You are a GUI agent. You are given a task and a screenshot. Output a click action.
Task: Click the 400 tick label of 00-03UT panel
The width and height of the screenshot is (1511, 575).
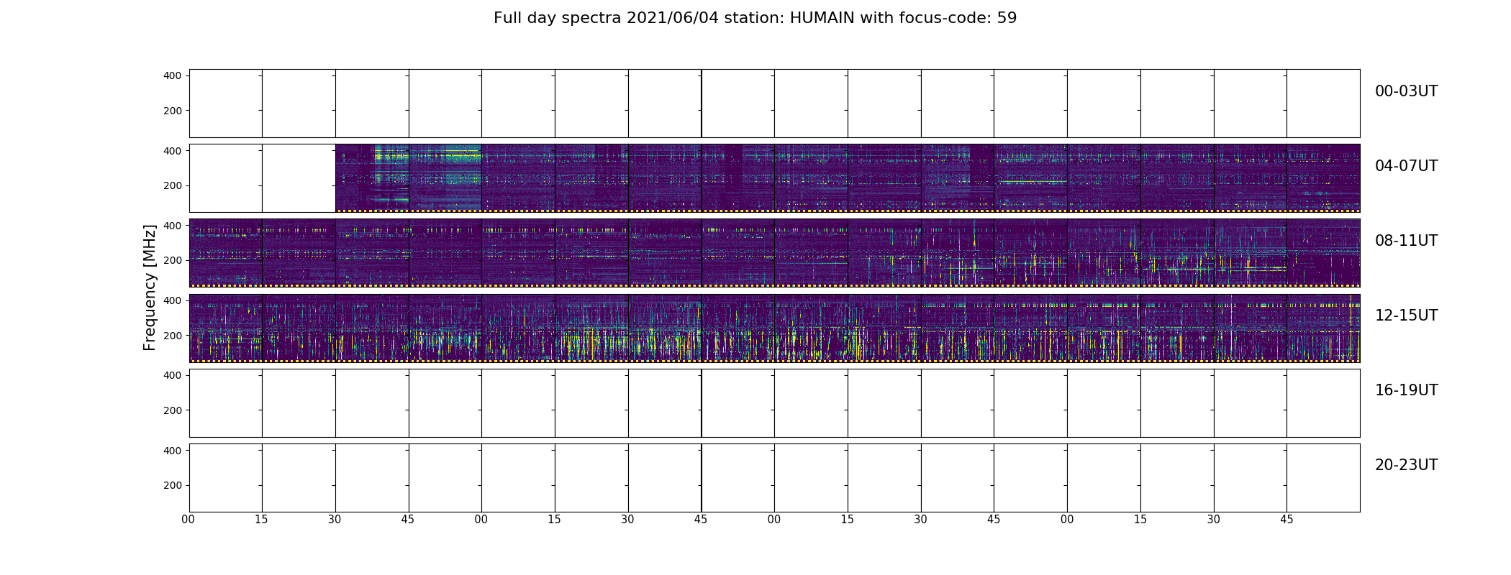click(x=173, y=75)
